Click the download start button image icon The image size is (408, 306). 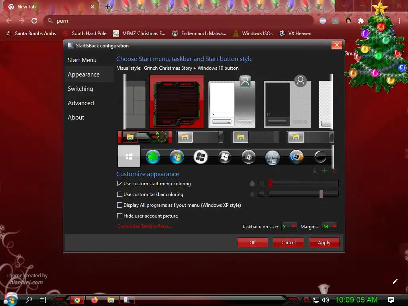pyautogui.click(x=315, y=171)
